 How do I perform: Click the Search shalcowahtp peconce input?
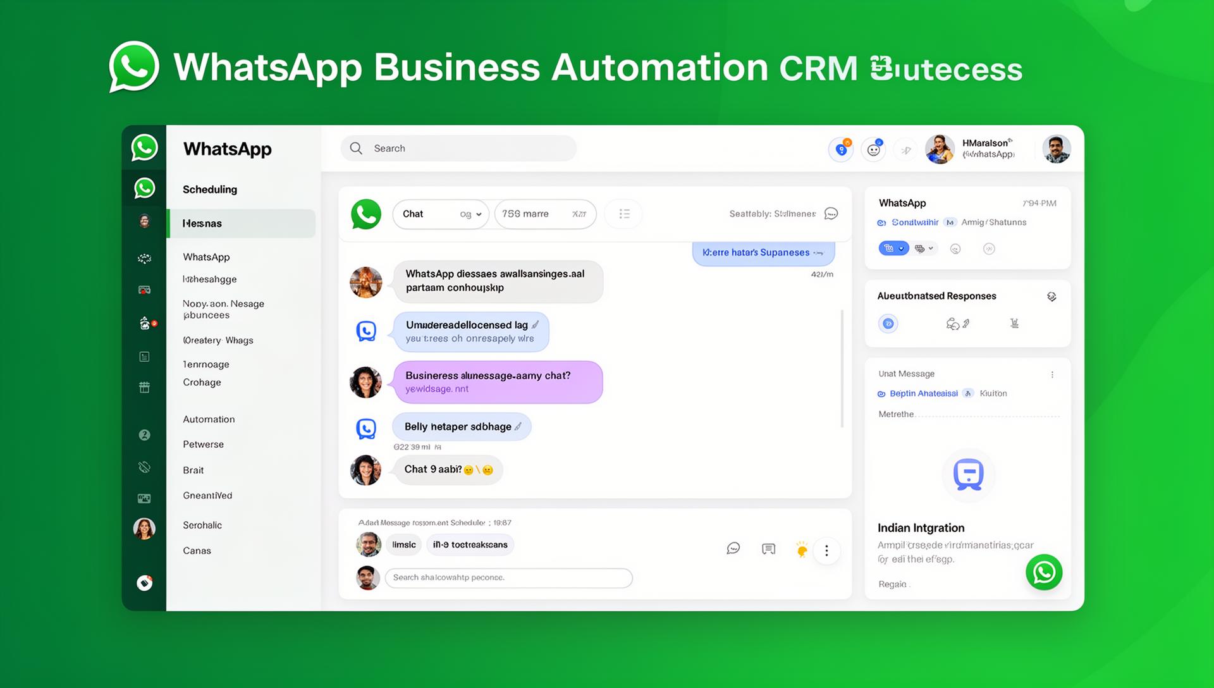point(509,578)
